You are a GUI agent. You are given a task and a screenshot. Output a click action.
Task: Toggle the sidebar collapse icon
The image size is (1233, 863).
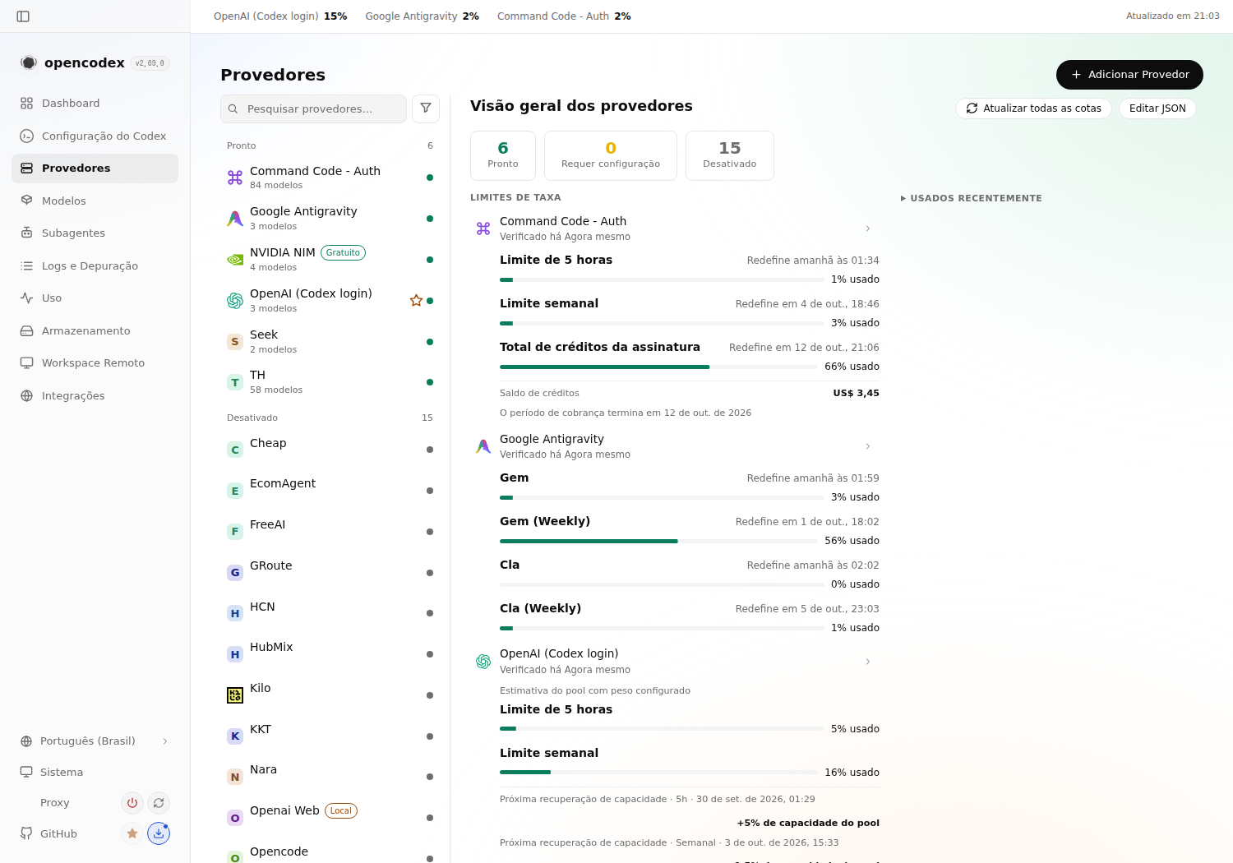tap(23, 16)
